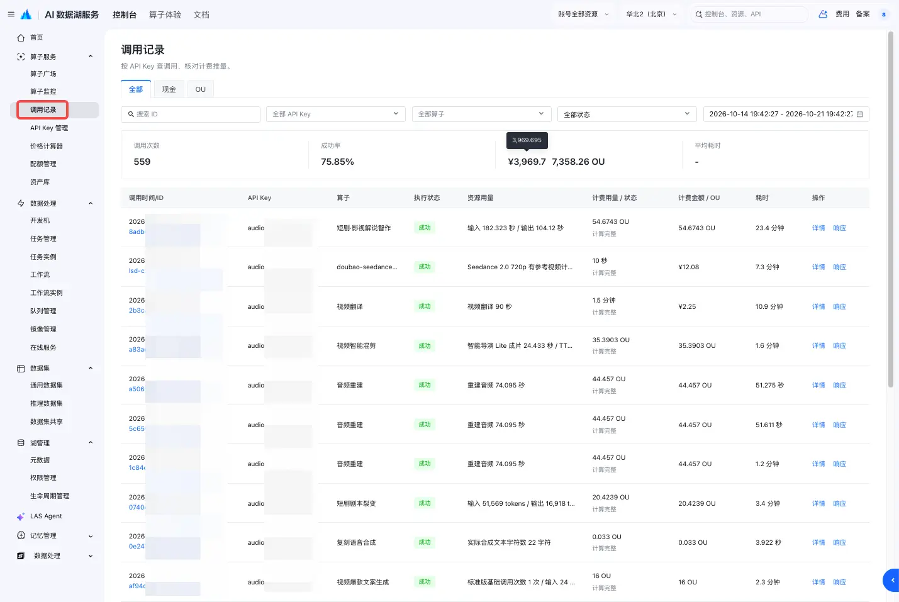Click the page vertical scrollbar
This screenshot has height=602, width=899.
coord(890,209)
